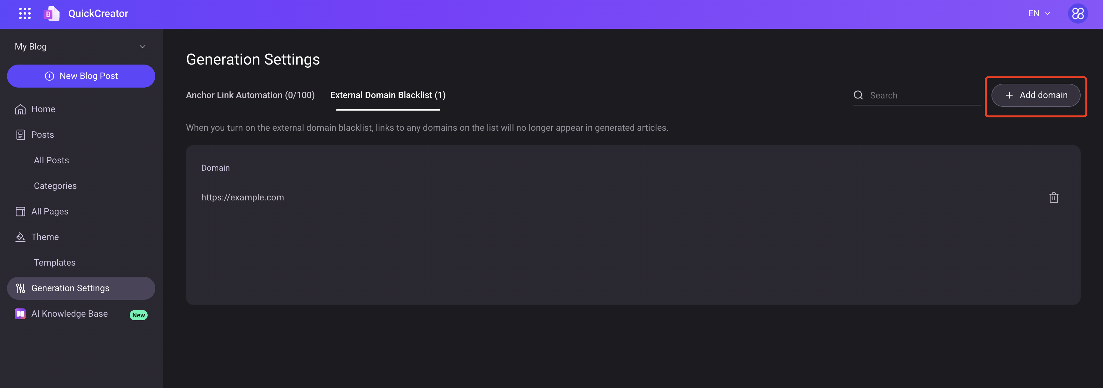The height and width of the screenshot is (388, 1103).
Task: Click the search magnifier icon
Action: (x=859, y=95)
